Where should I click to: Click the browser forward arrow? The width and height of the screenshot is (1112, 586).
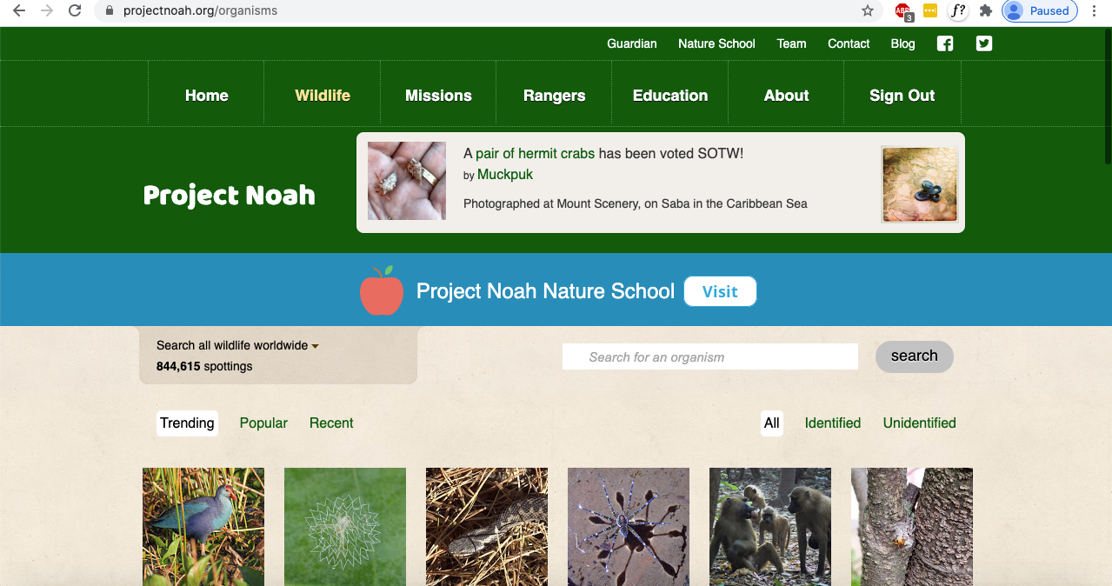[47, 11]
